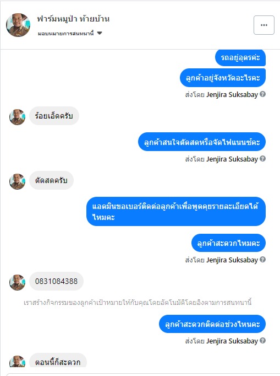
Task: Click the large profile photo in header
Action: point(18,25)
